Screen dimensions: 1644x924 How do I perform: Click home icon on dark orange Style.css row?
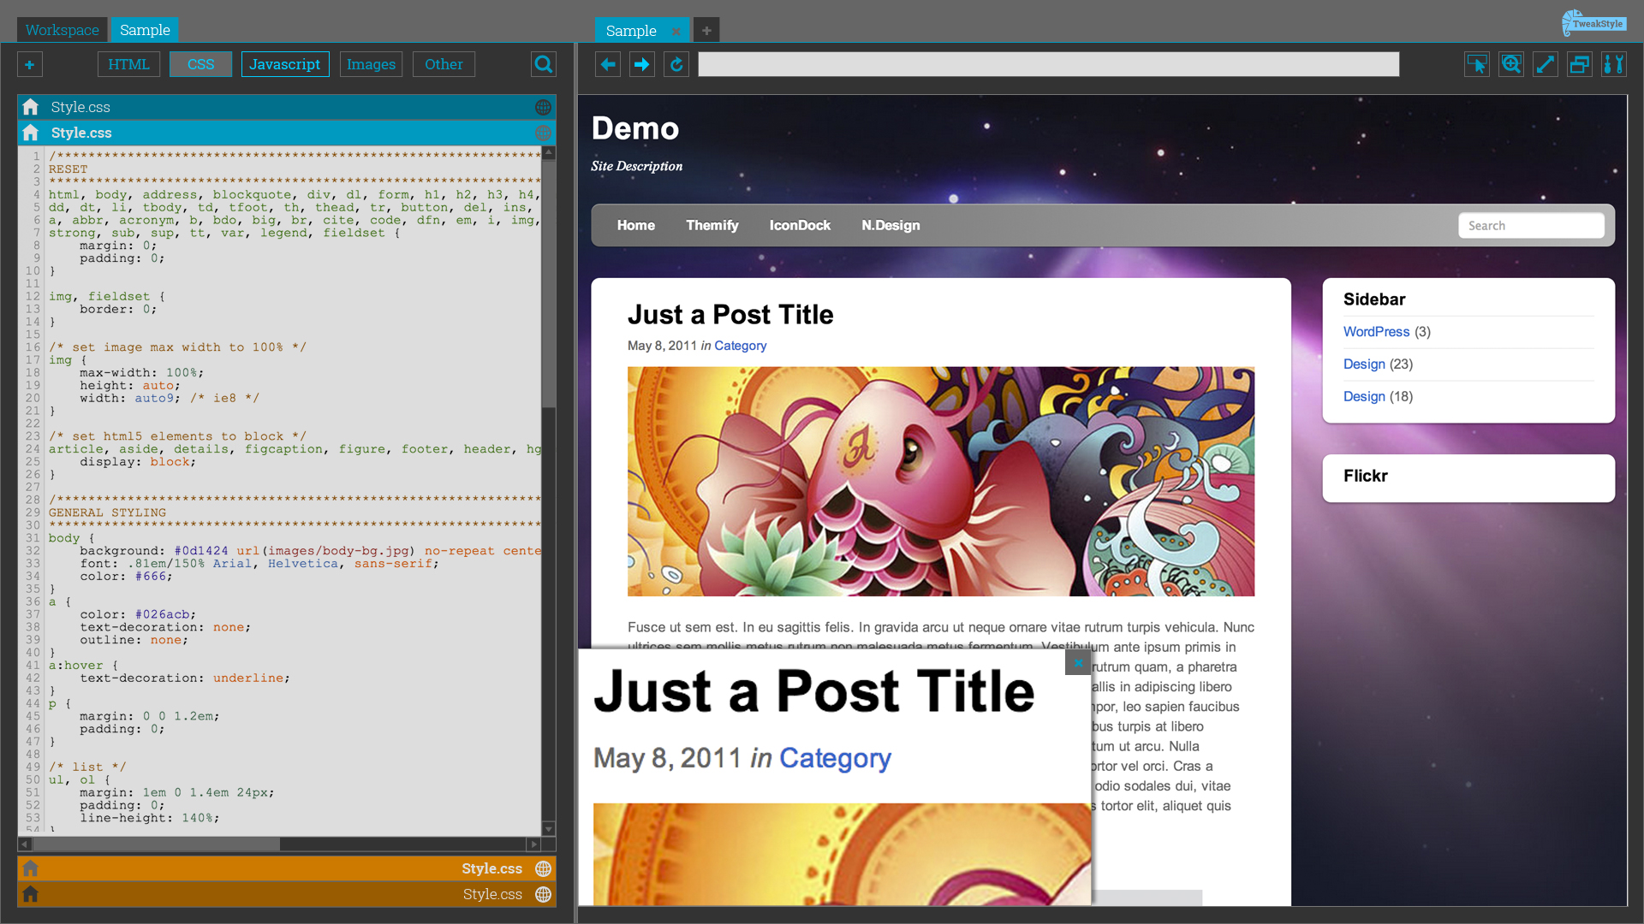point(31,894)
